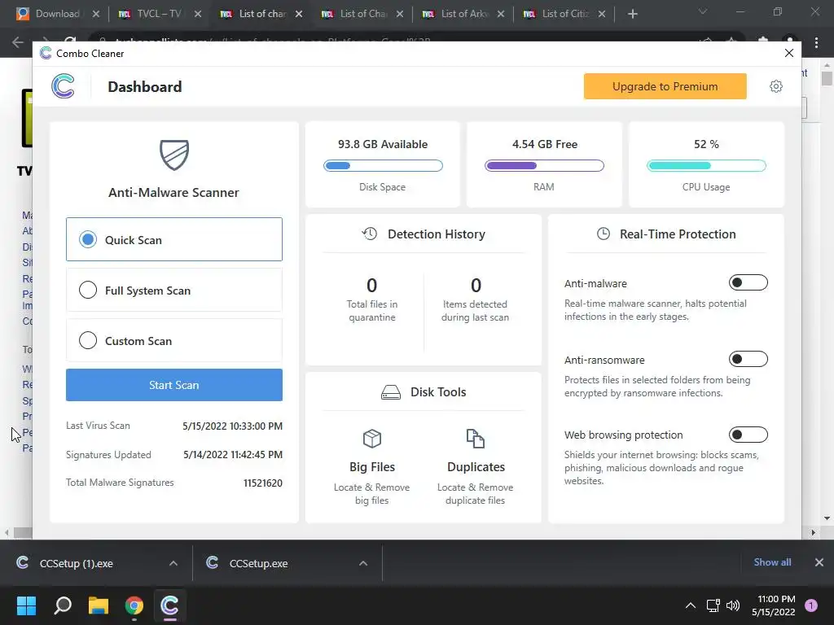Screen dimensions: 834x625
Task: Open Combo Cleaner settings gear
Action: pyautogui.click(x=775, y=86)
